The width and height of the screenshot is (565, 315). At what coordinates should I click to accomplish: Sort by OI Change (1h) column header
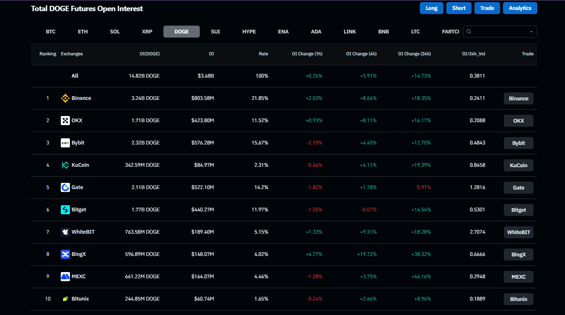click(x=307, y=54)
